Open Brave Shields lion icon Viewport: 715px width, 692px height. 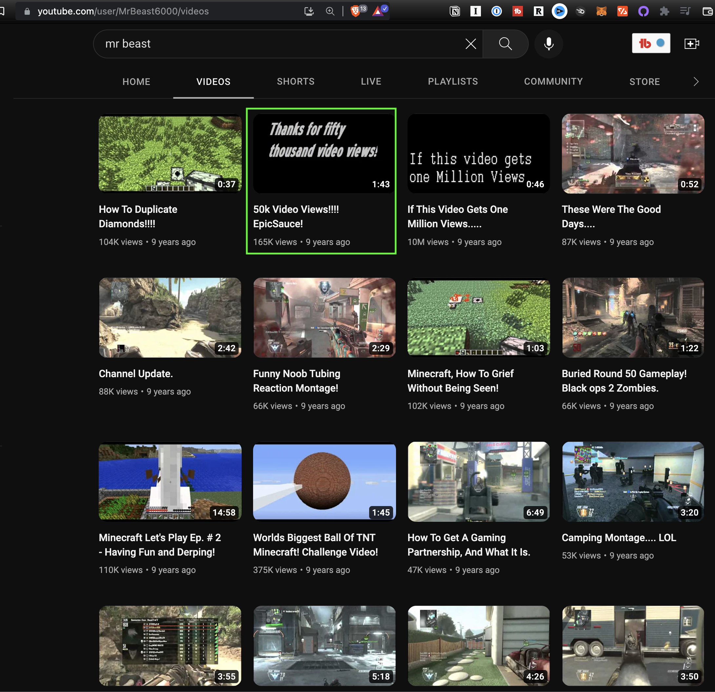[355, 11]
